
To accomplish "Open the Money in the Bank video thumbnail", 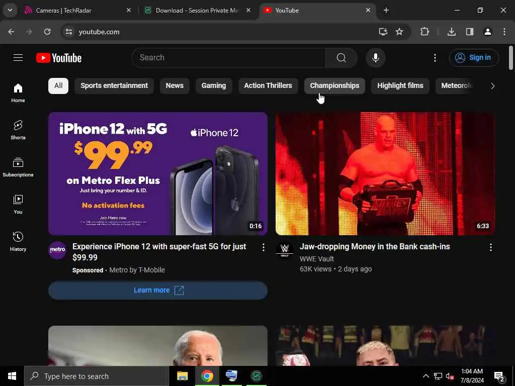I will pyautogui.click(x=385, y=173).
